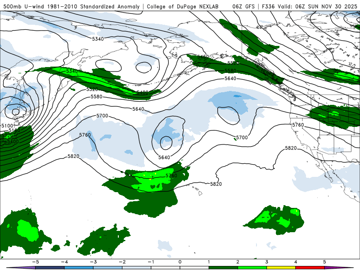The image size is (360, 270).
Task: Click the yellow swatch between 3 and 4
Action: [281, 268]
